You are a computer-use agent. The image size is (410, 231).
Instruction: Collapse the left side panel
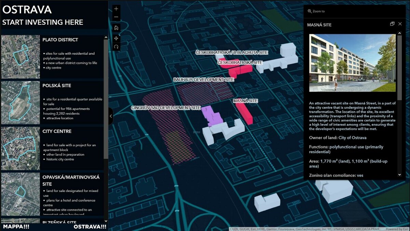tap(110, 116)
